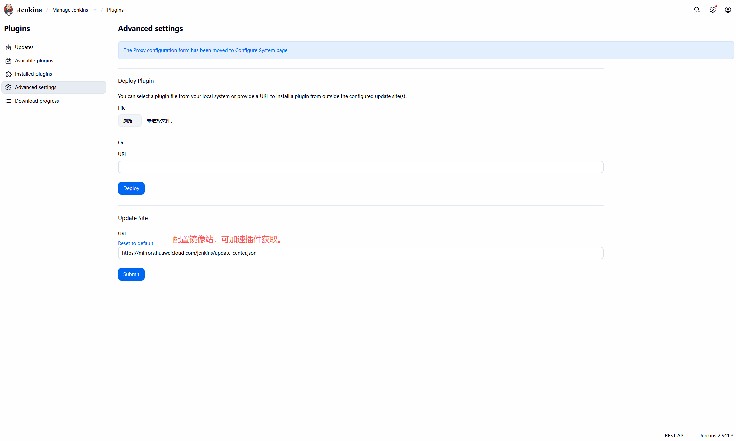
Task: Click the Available plugins bag icon
Action: [x=8, y=61]
